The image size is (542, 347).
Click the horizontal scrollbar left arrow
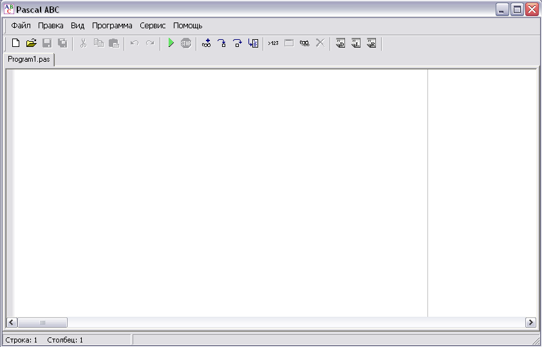12,323
